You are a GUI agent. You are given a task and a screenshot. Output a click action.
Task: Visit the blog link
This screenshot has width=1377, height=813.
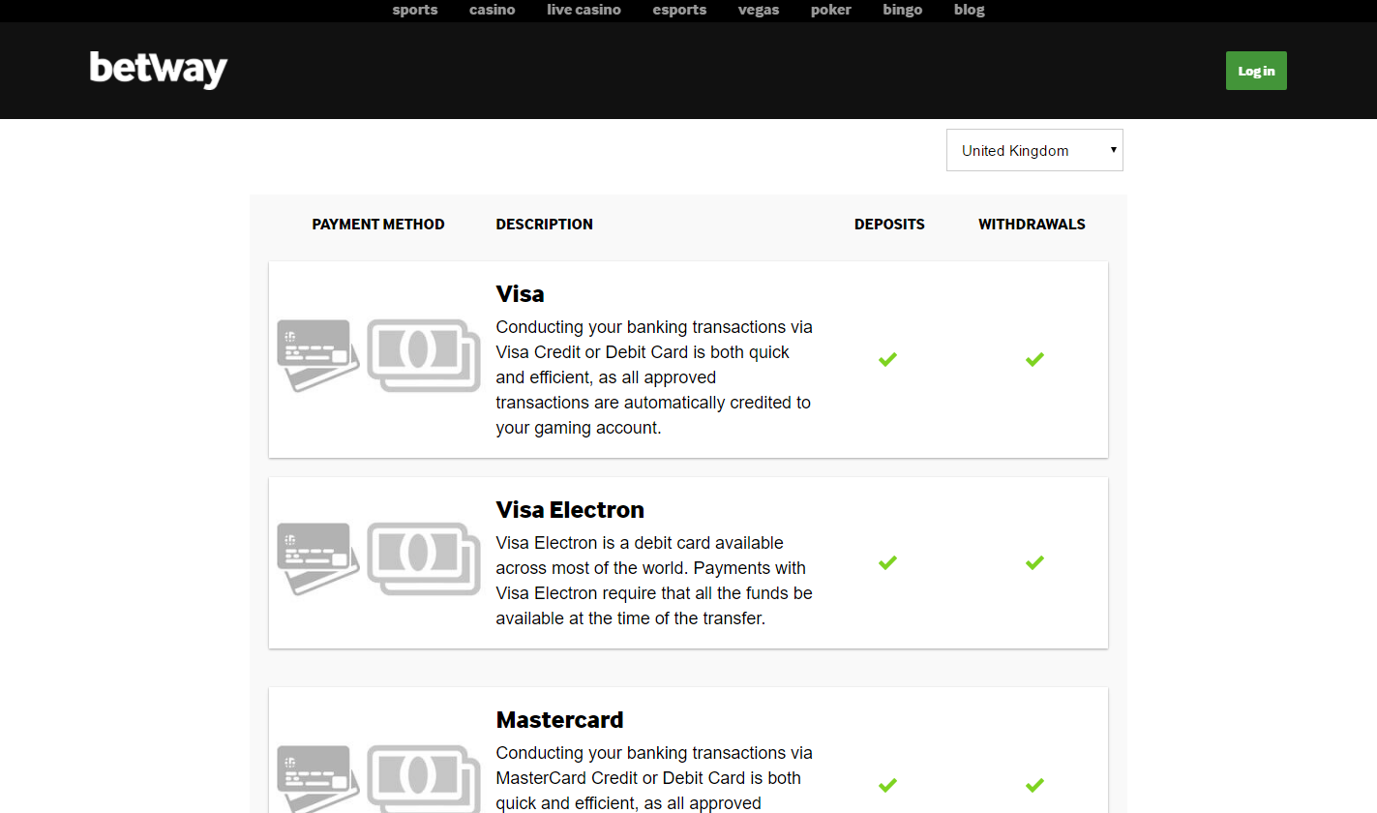click(969, 10)
